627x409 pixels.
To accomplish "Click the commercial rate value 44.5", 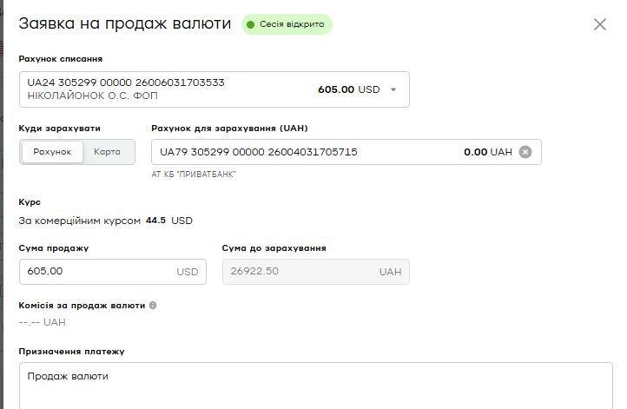I will click(155, 221).
